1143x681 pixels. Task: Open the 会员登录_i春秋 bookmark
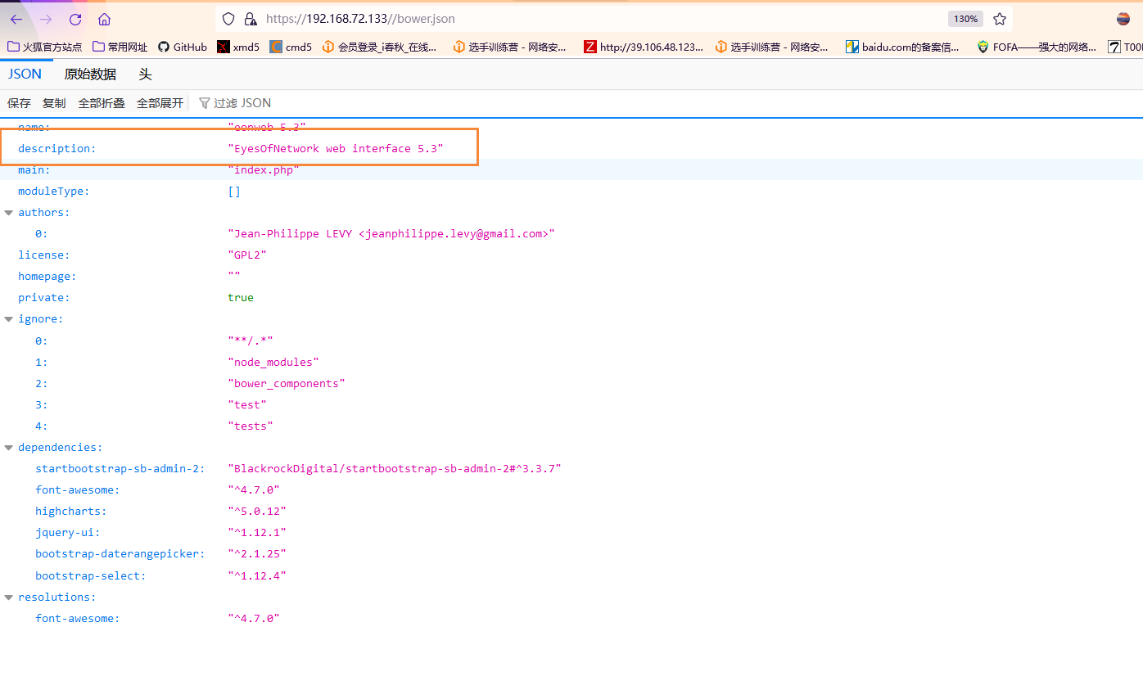380,47
